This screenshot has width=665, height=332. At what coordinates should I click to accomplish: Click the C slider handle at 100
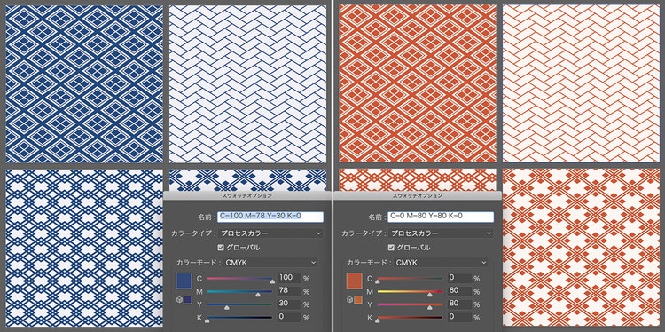[272, 281]
